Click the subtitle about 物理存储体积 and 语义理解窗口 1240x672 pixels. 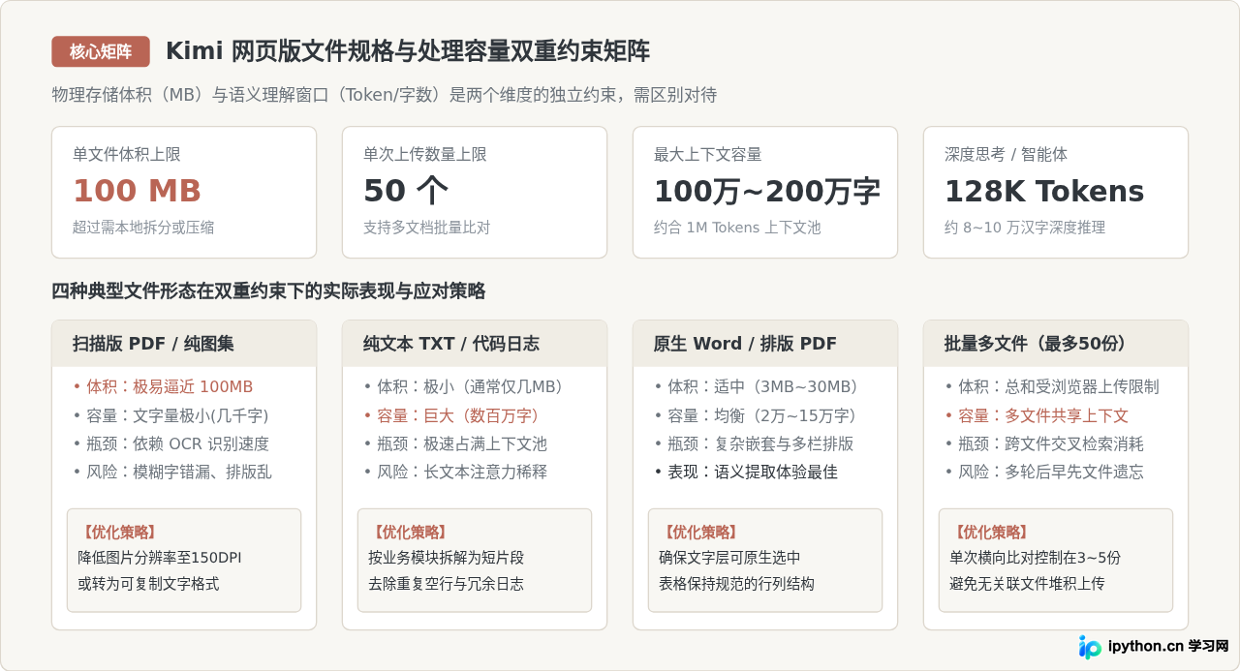[385, 95]
